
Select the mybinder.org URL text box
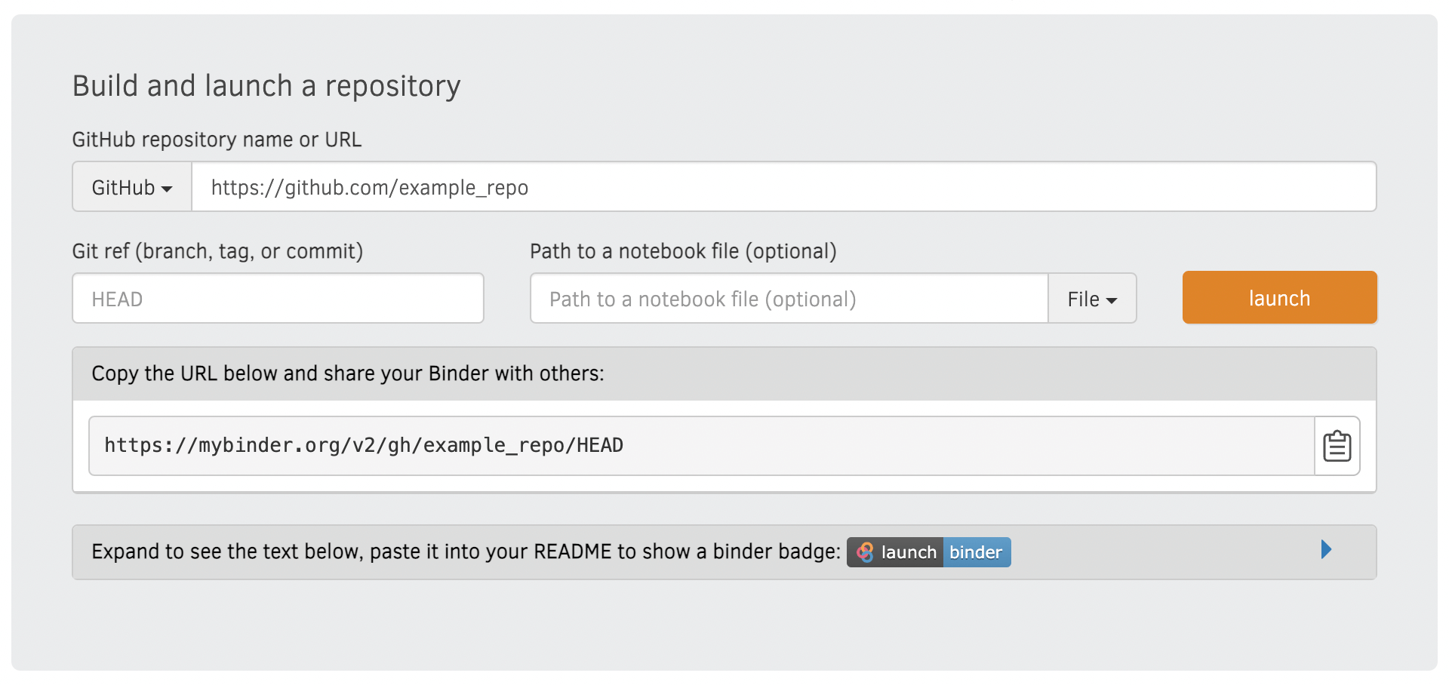(702, 446)
